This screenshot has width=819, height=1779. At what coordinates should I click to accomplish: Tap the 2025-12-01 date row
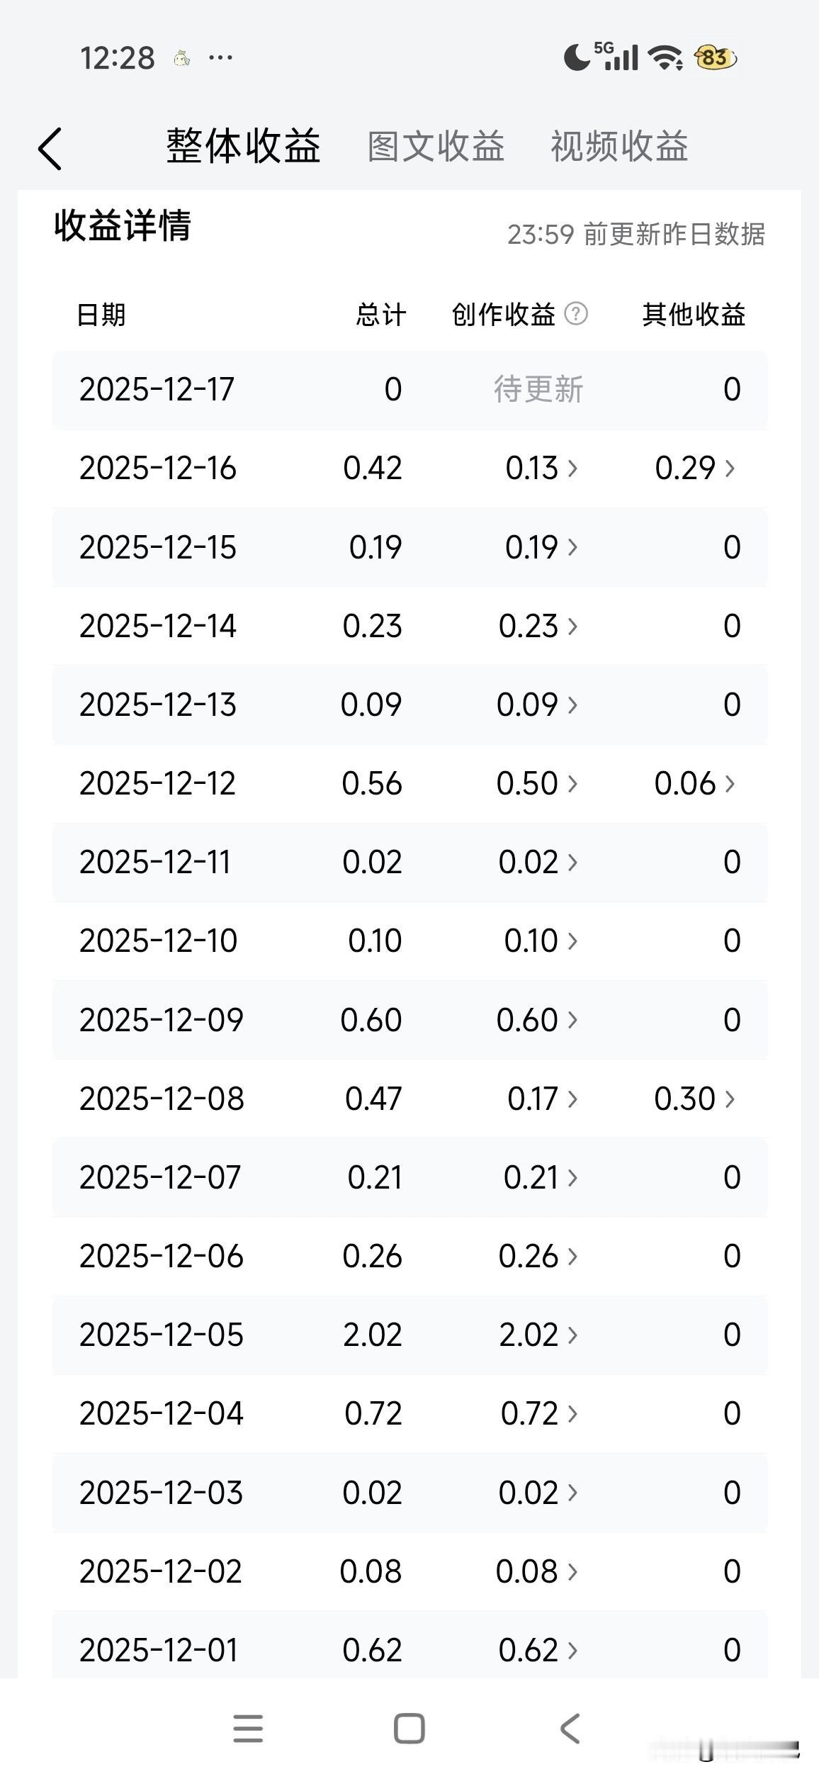[x=159, y=1650]
